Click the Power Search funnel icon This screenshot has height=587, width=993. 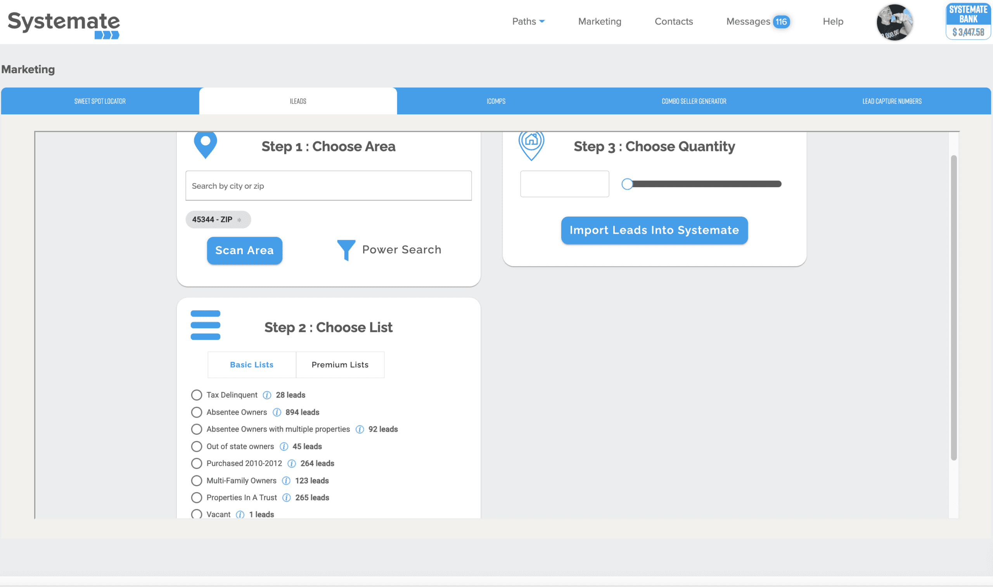pos(345,250)
